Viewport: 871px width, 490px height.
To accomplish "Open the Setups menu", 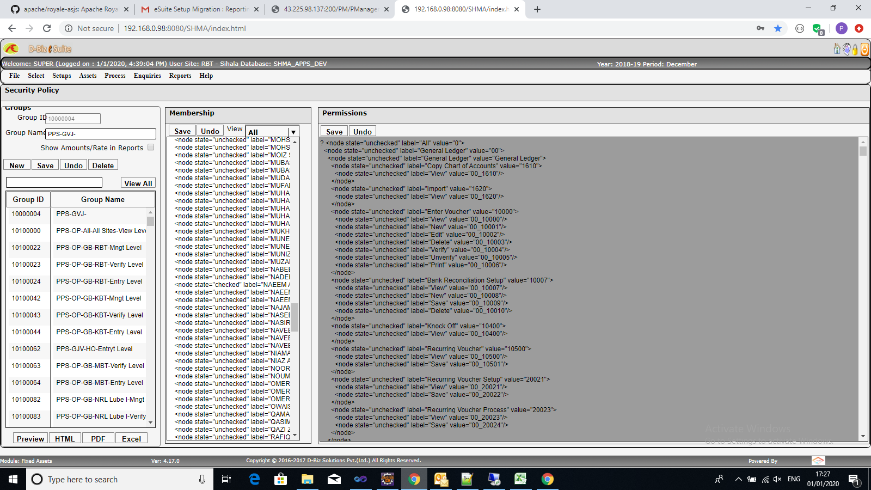I will point(61,76).
